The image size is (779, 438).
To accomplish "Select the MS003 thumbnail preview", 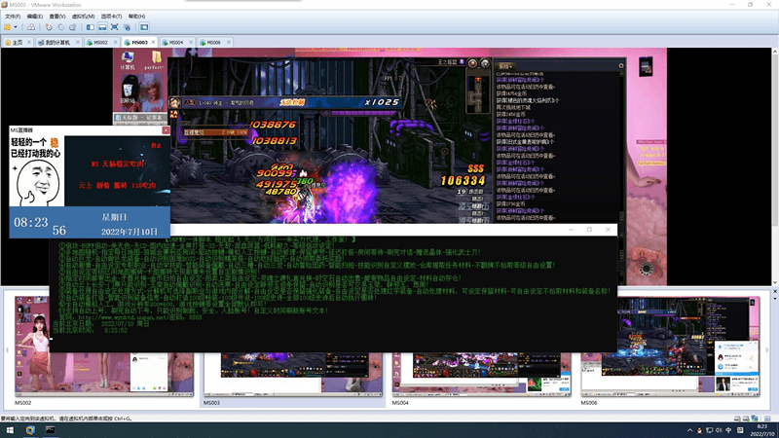I will 293,375.
